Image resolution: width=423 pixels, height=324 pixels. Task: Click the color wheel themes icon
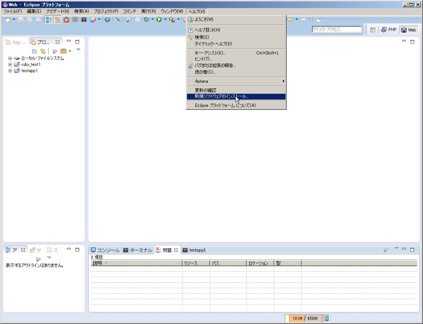click(x=93, y=19)
